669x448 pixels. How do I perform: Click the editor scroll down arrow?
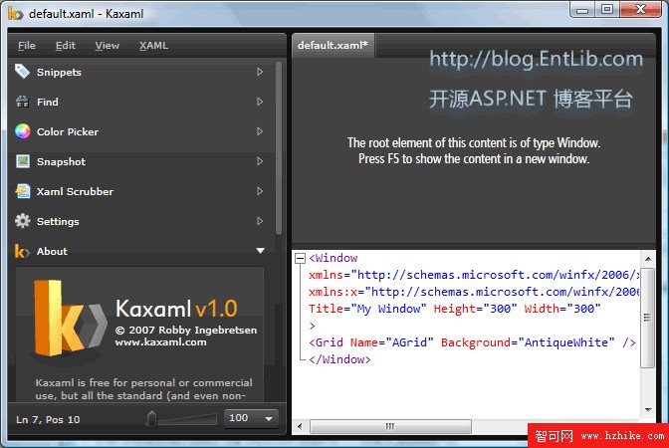click(x=648, y=409)
